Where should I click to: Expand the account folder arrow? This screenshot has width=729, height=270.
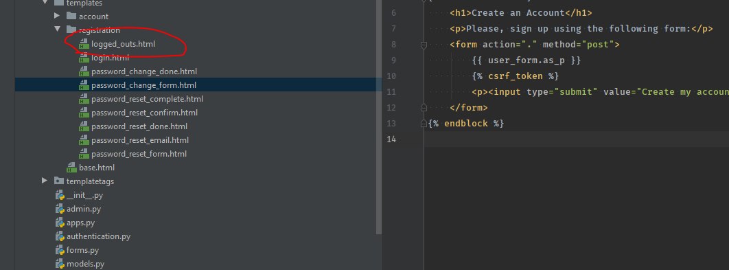coord(57,16)
